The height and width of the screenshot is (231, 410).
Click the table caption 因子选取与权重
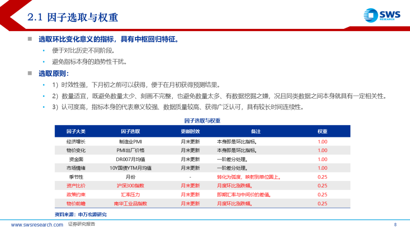tap(202, 120)
